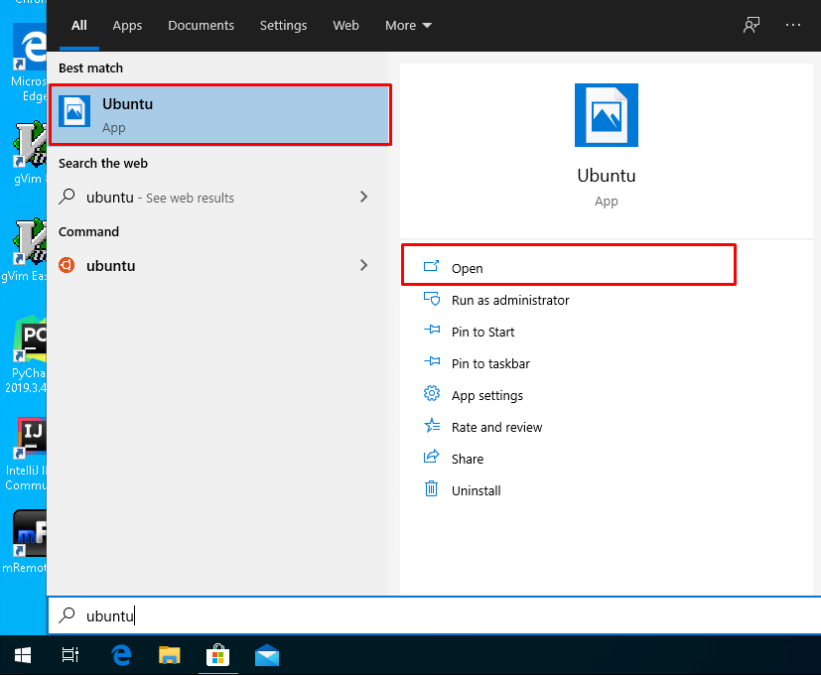
Task: Select Ubuntu App best match result
Action: [220, 115]
